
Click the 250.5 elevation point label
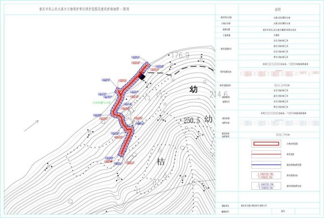192,121
